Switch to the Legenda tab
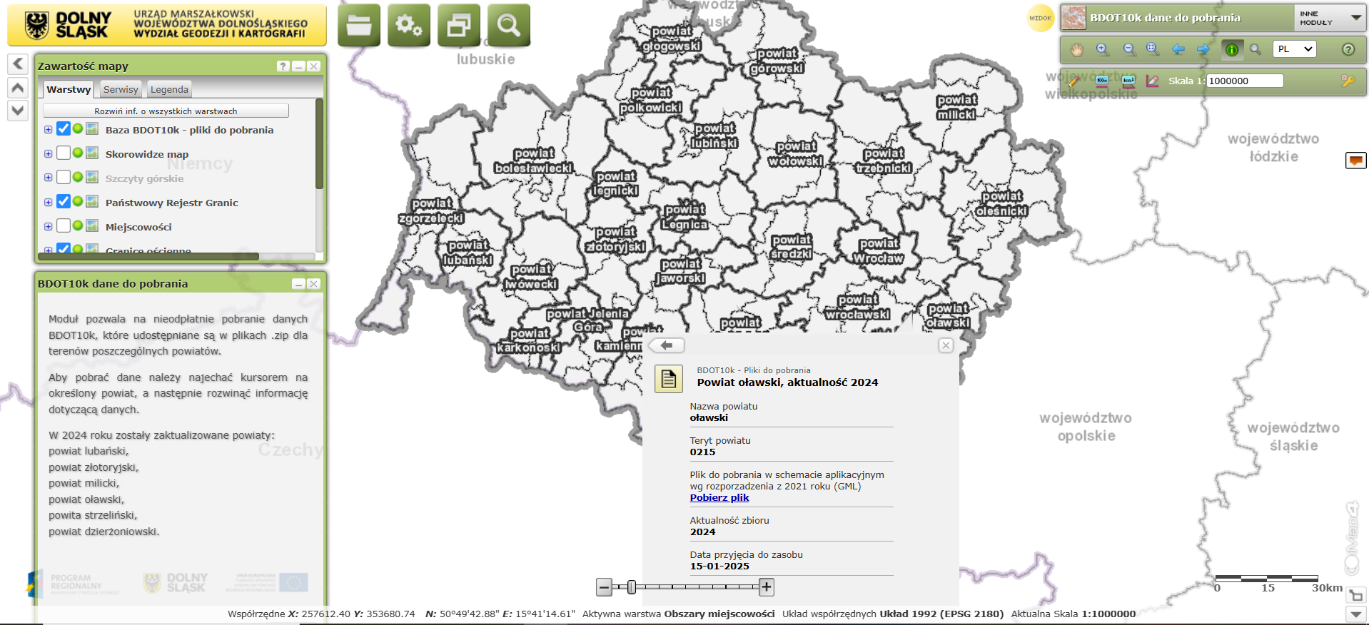This screenshot has height=625, width=1369. (169, 89)
